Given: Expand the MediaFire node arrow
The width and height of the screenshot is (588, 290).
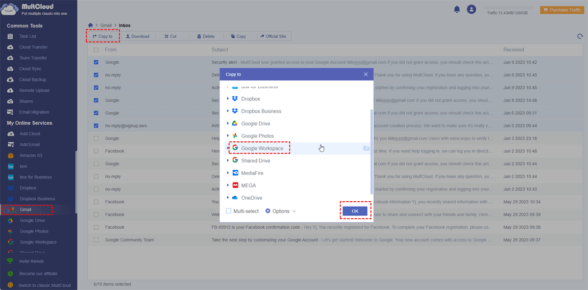Looking at the screenshot, I should point(228,173).
